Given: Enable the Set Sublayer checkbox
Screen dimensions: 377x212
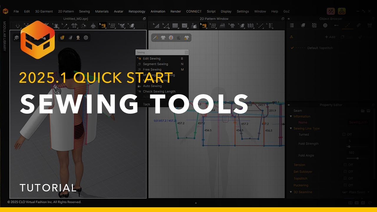Looking at the screenshot, I should (345, 171).
